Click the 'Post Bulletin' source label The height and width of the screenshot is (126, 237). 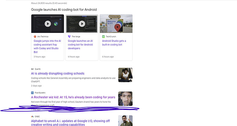40,93
